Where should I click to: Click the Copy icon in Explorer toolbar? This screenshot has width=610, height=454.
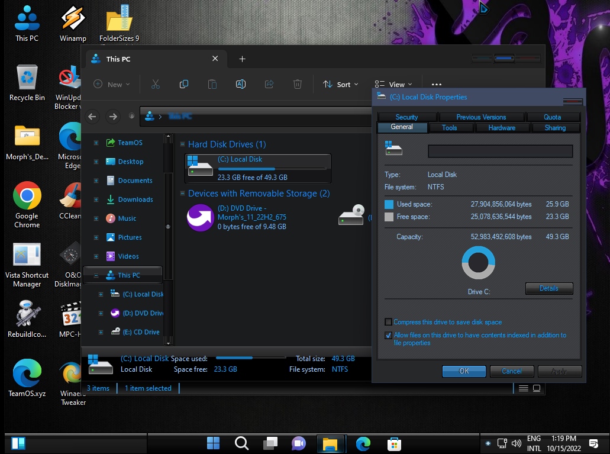pos(184,85)
